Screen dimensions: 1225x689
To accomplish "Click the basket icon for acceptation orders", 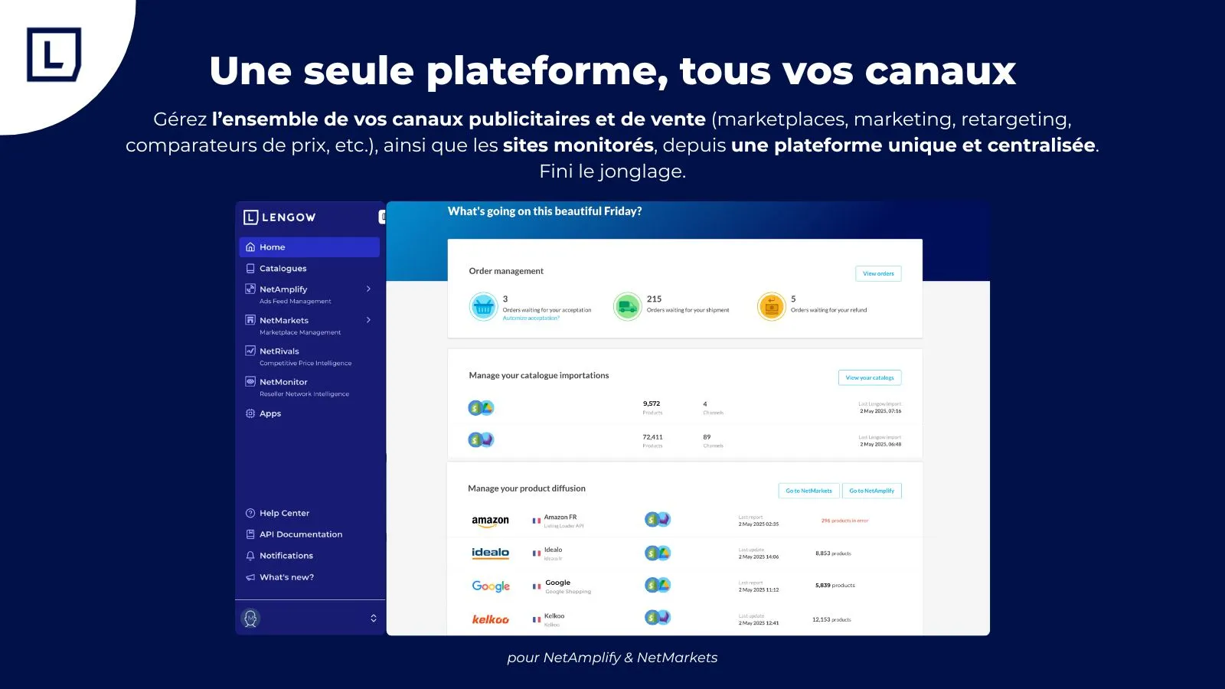I will pos(484,307).
